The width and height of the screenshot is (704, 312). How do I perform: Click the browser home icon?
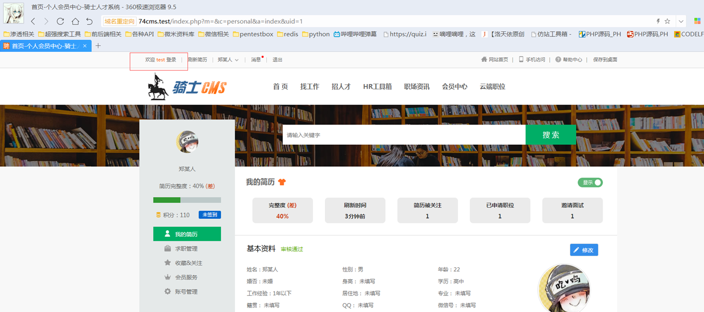coord(75,21)
